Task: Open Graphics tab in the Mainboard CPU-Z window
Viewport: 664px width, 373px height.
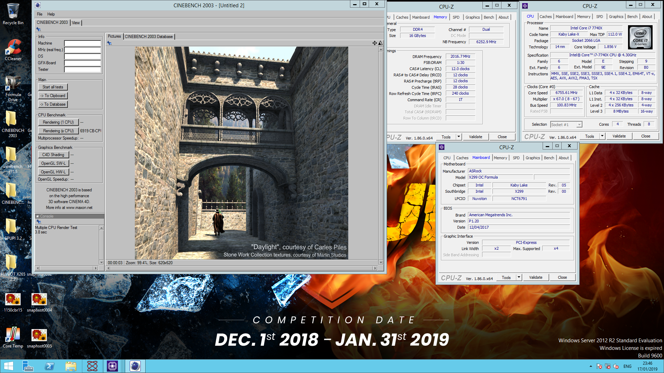Action: (533, 158)
